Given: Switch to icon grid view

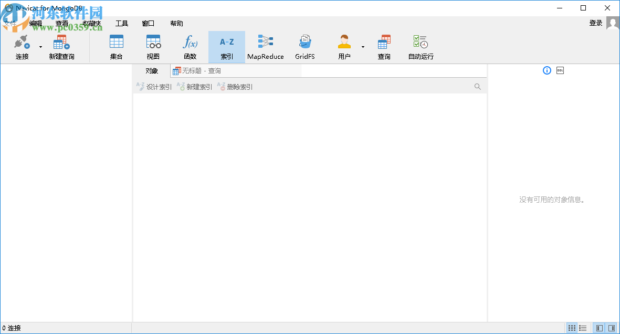Looking at the screenshot, I should point(572,328).
